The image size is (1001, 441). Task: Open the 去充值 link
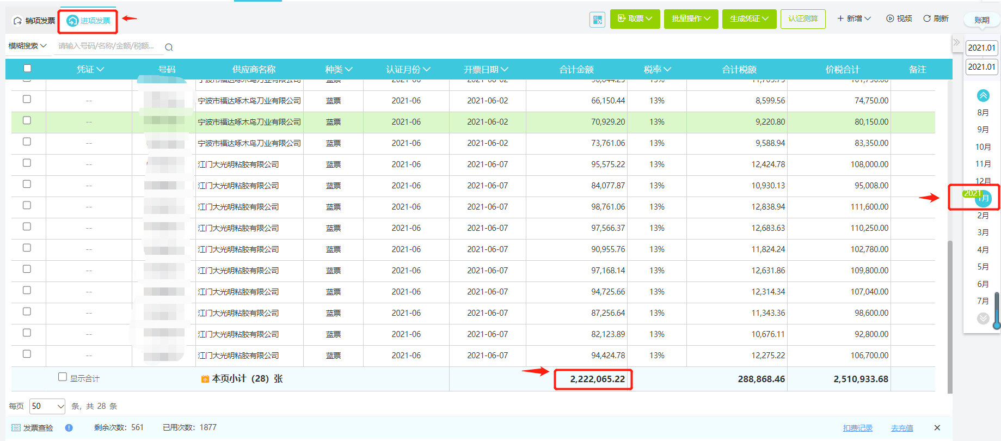[902, 428]
